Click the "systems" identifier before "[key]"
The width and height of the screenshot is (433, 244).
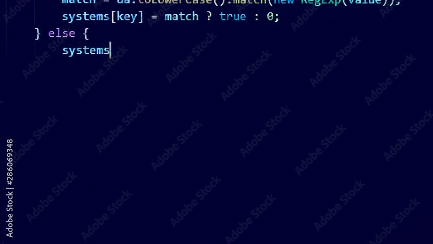click(x=86, y=17)
